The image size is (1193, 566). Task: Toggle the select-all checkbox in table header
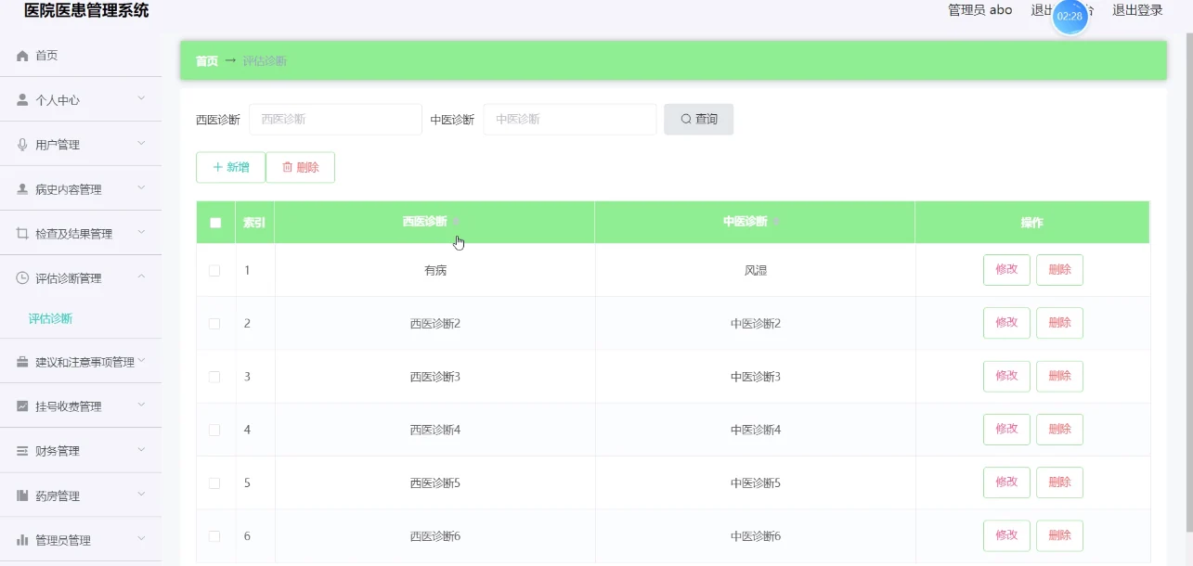click(215, 223)
